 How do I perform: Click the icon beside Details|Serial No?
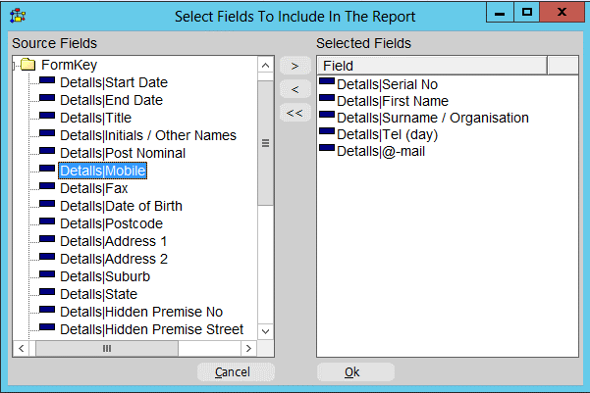(327, 84)
